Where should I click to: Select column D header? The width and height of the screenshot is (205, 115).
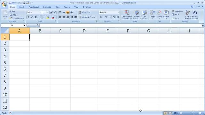(x=84, y=31)
